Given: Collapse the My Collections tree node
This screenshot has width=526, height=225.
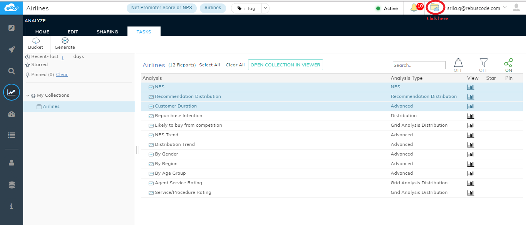Looking at the screenshot, I should click(28, 96).
